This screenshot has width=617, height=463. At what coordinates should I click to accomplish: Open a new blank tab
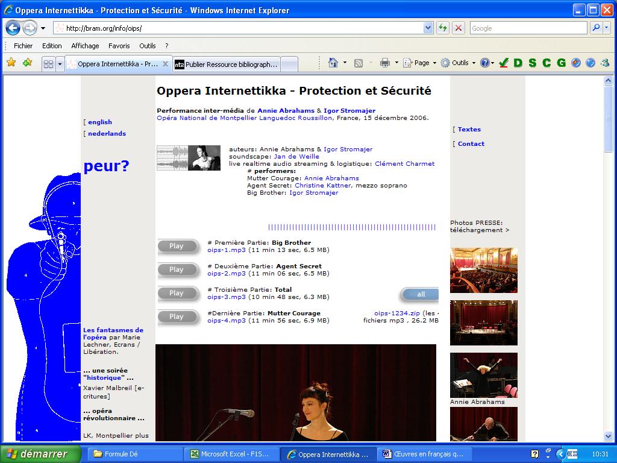point(289,64)
